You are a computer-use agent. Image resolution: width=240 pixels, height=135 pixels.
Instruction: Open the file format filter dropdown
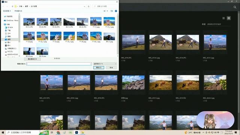pyautogui.click(x=105, y=64)
